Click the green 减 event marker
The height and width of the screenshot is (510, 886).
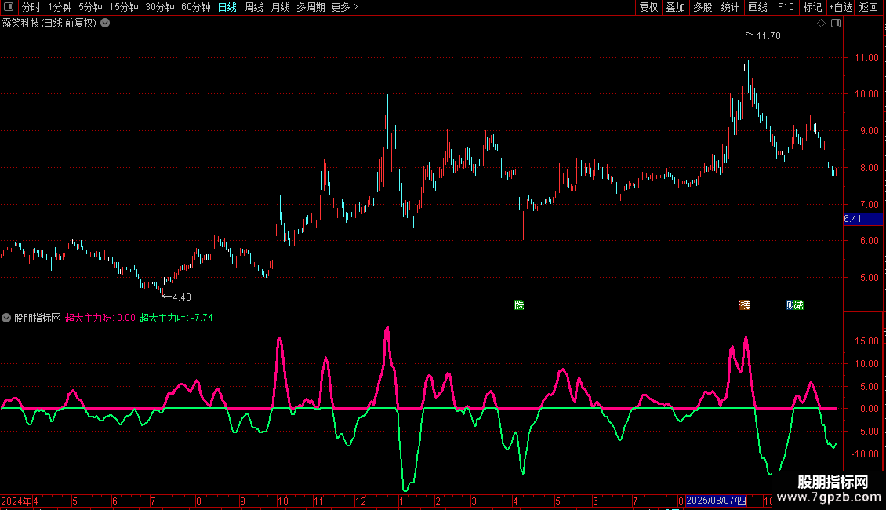(799, 305)
